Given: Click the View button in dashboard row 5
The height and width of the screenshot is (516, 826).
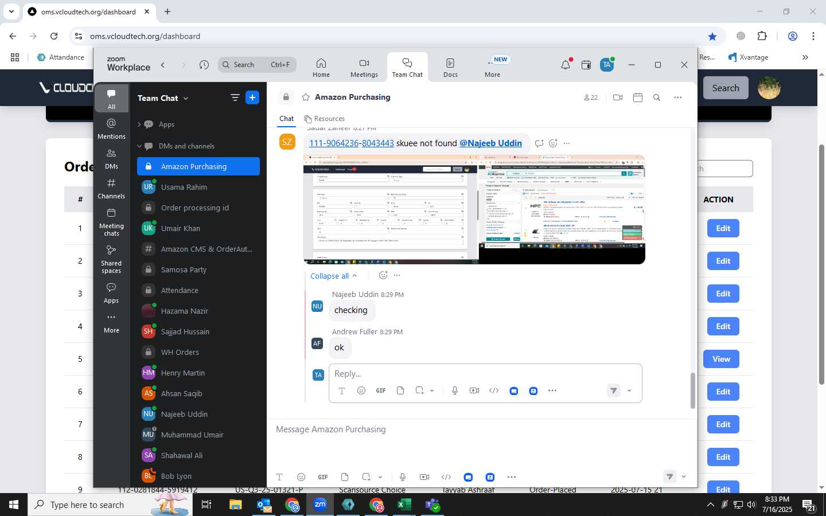Looking at the screenshot, I should click(721, 359).
